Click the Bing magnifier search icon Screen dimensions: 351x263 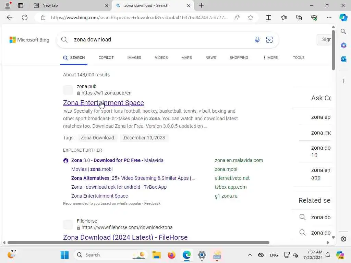[x=64, y=40]
